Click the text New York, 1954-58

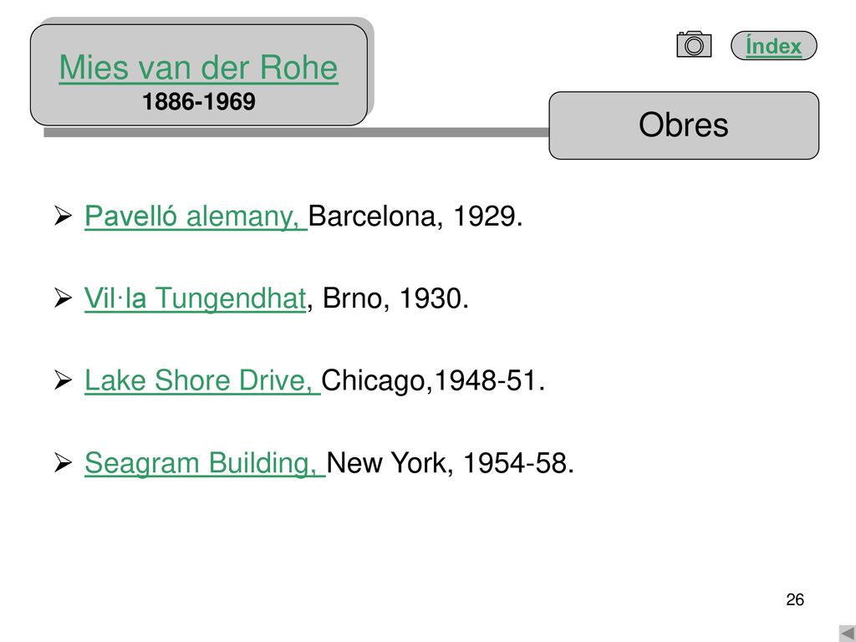(x=450, y=463)
